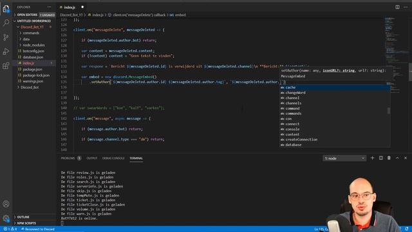This screenshot has height=232, width=412.
Task: Split the editor to the right
Action: [397, 7]
